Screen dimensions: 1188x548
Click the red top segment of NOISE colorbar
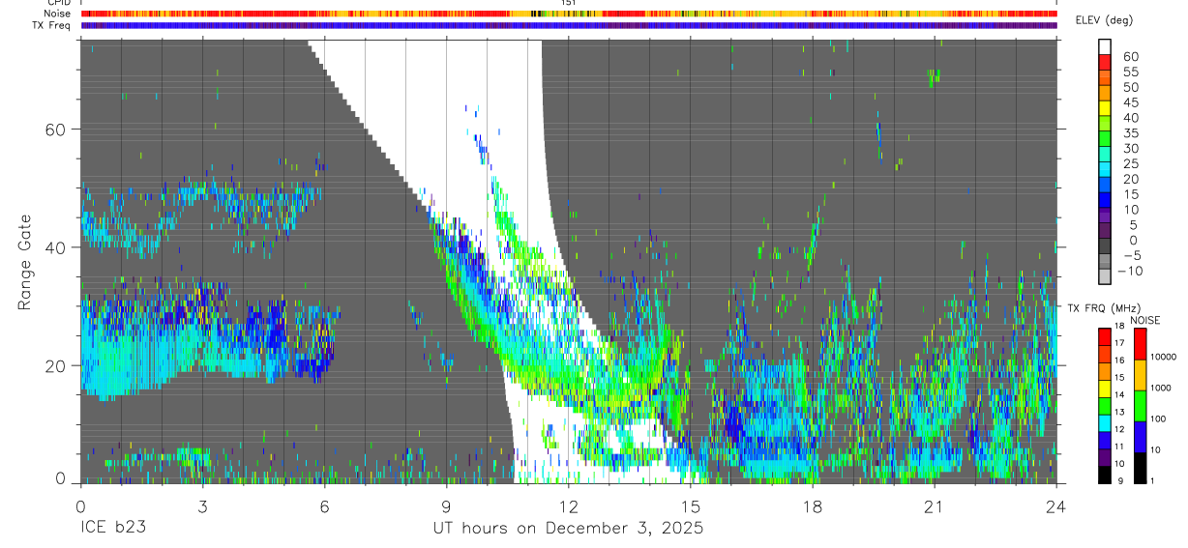pyautogui.click(x=1140, y=343)
